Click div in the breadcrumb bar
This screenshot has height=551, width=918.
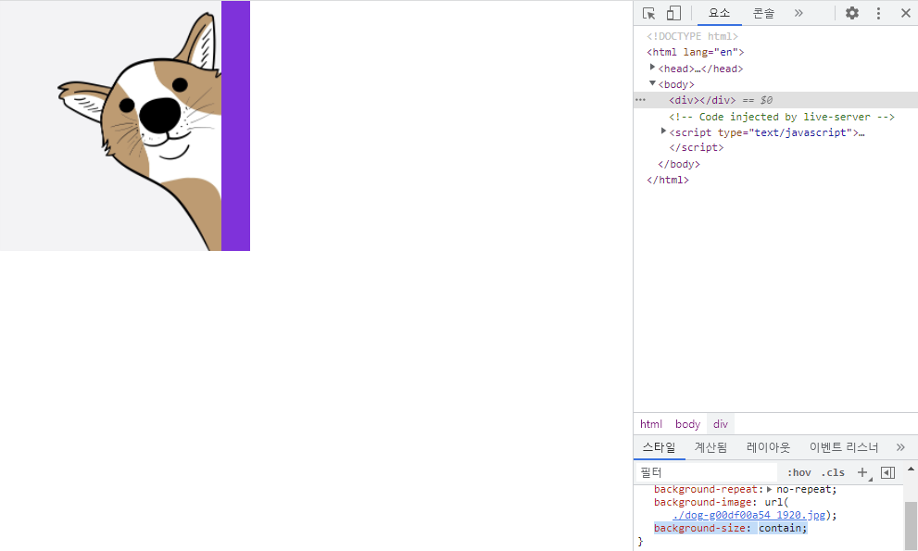click(720, 424)
